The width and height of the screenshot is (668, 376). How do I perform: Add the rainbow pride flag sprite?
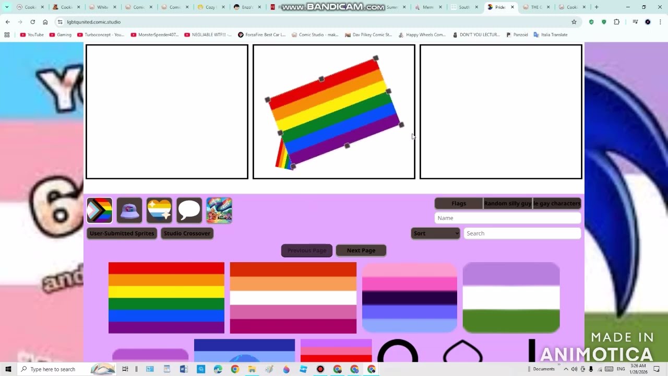[166, 298]
